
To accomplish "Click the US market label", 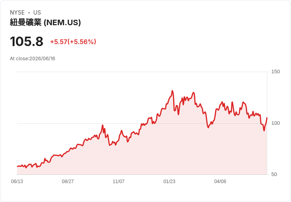I will [37, 13].
